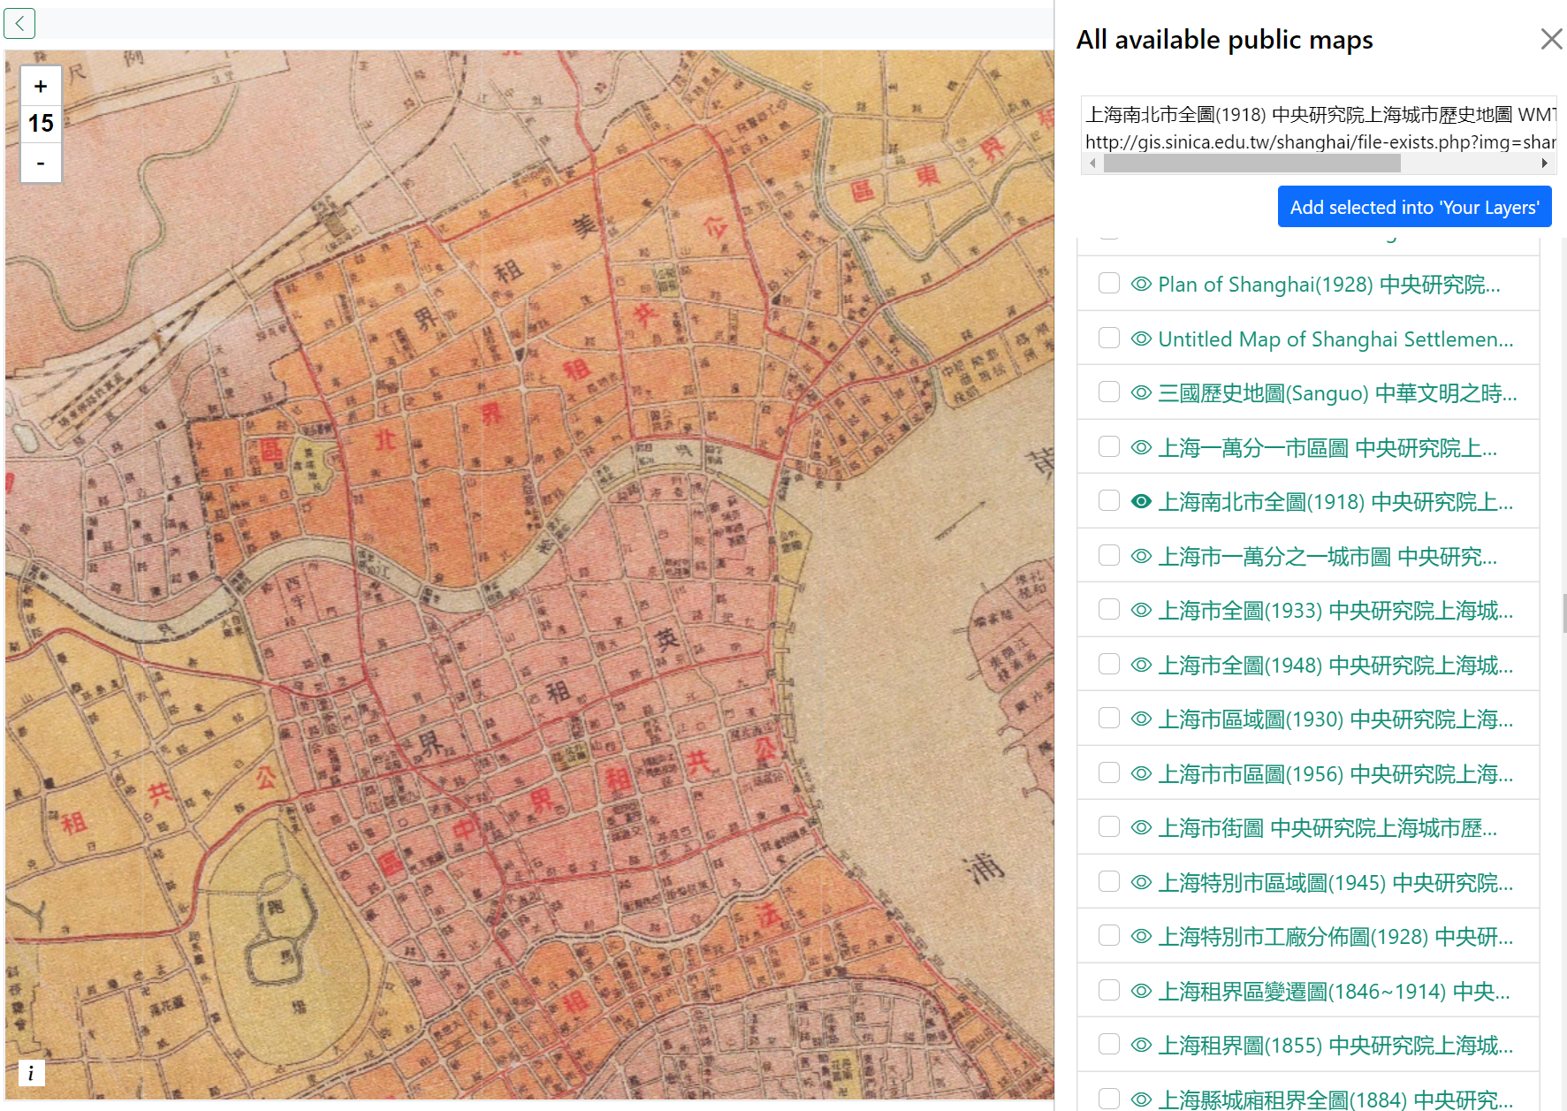
Task: Add selected into 'Your Layers'
Action: [1414, 207]
